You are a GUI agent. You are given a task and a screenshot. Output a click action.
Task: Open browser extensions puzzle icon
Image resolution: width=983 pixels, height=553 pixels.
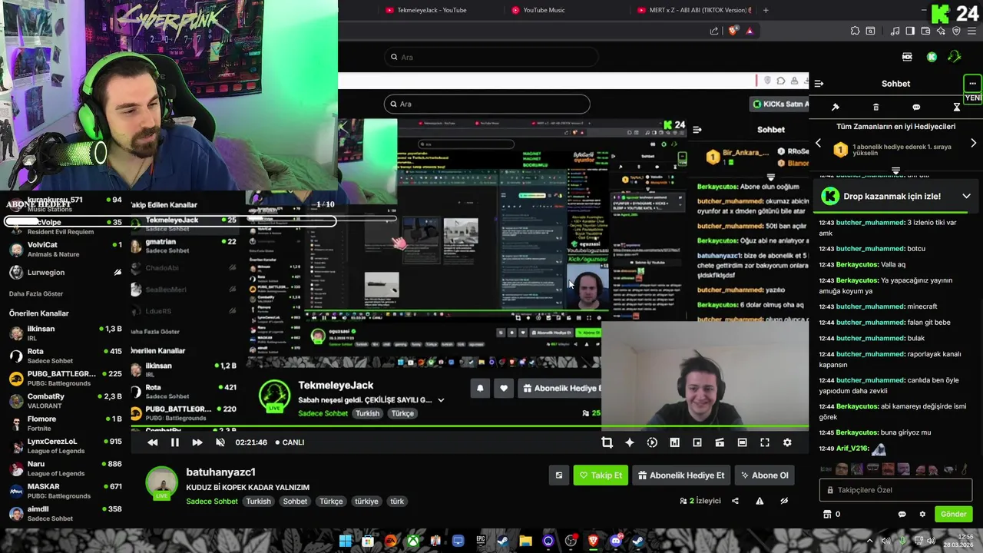pos(855,31)
